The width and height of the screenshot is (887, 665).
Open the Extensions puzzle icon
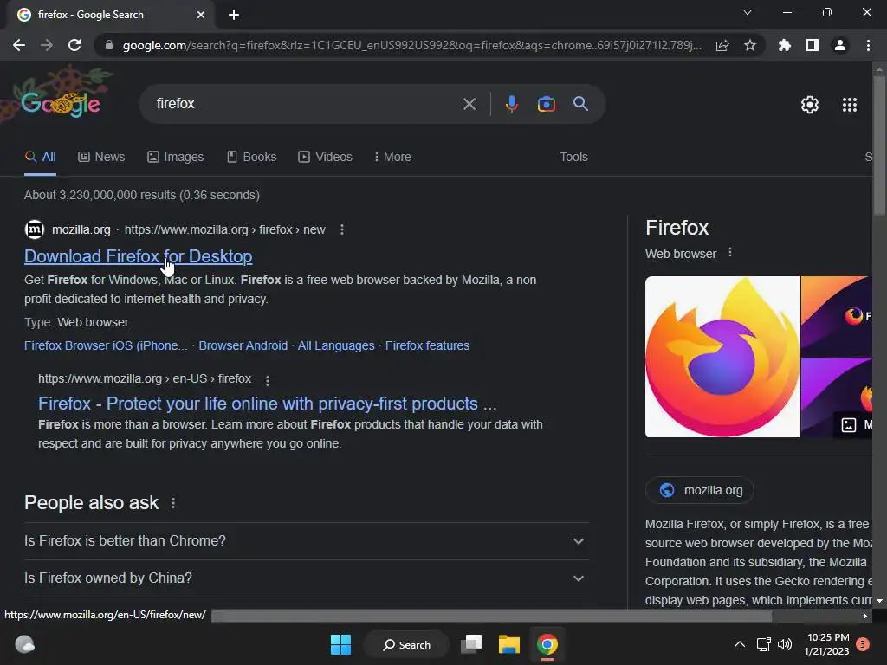785,45
